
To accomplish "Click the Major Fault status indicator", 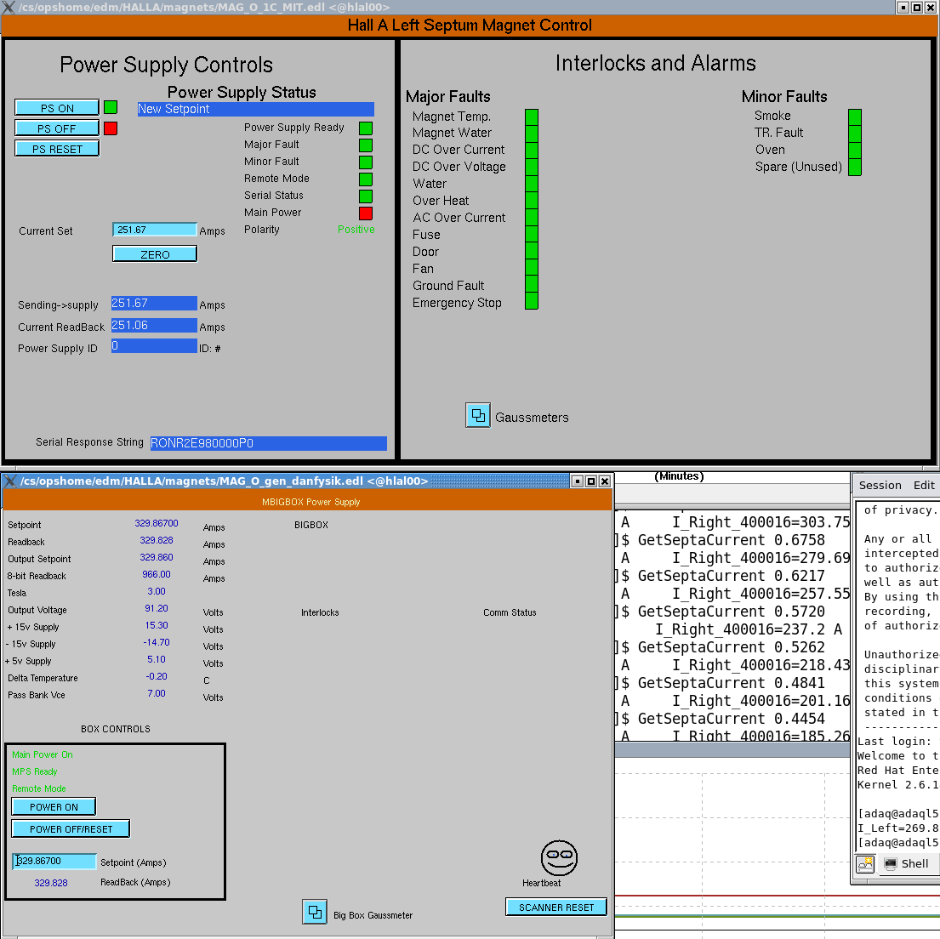I will coord(366,145).
